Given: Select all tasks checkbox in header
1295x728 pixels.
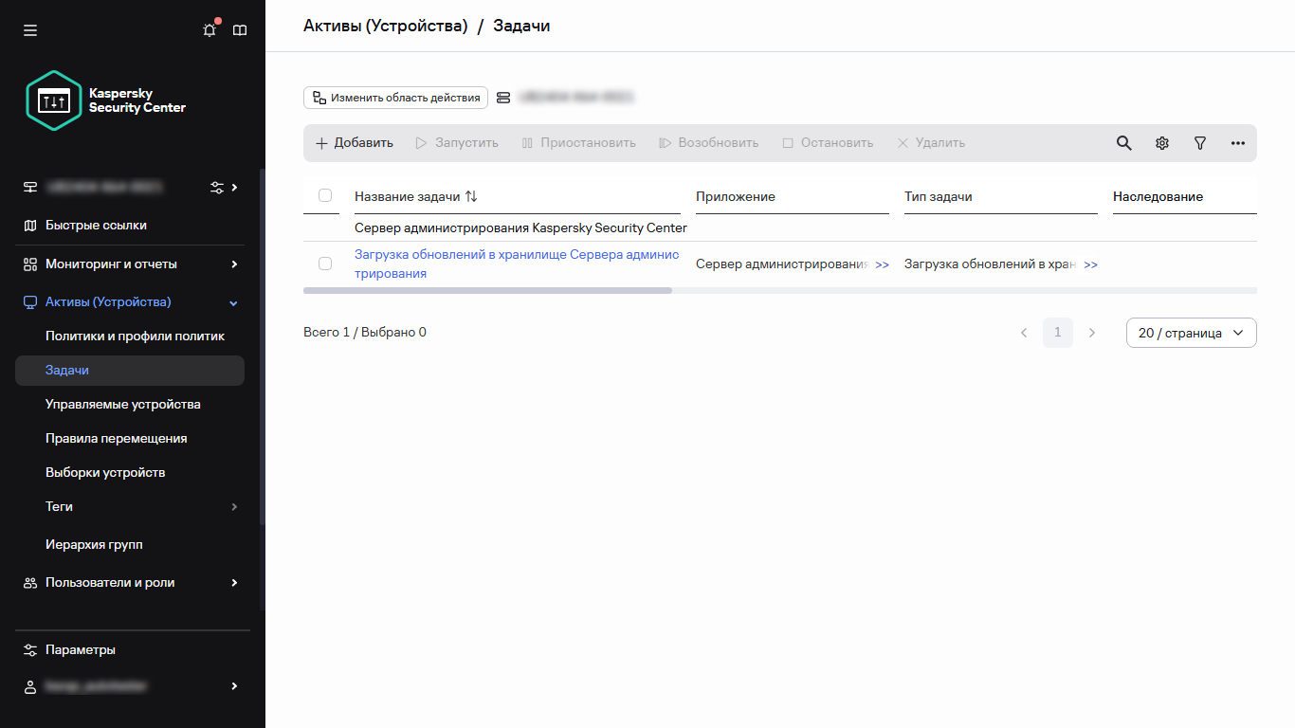Looking at the screenshot, I should 325,195.
